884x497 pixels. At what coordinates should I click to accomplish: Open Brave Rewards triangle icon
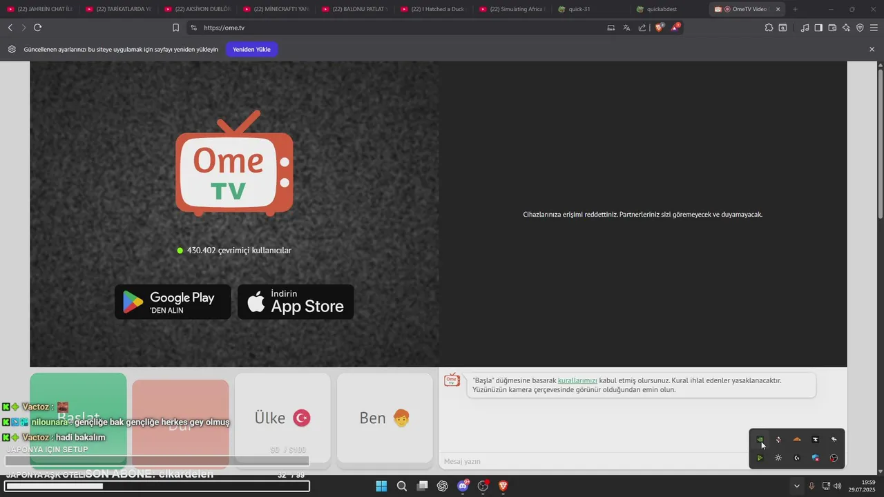pyautogui.click(x=675, y=28)
